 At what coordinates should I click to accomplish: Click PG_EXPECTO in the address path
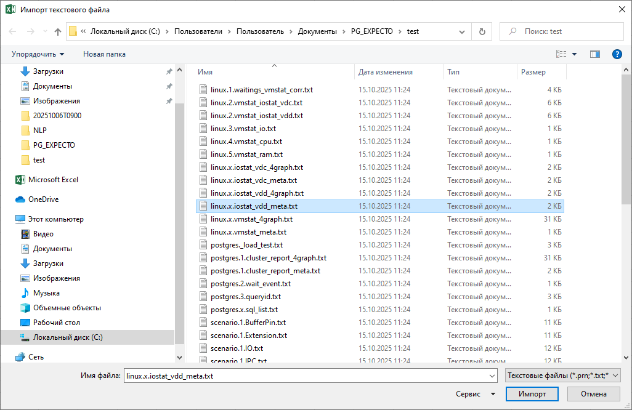click(x=371, y=31)
